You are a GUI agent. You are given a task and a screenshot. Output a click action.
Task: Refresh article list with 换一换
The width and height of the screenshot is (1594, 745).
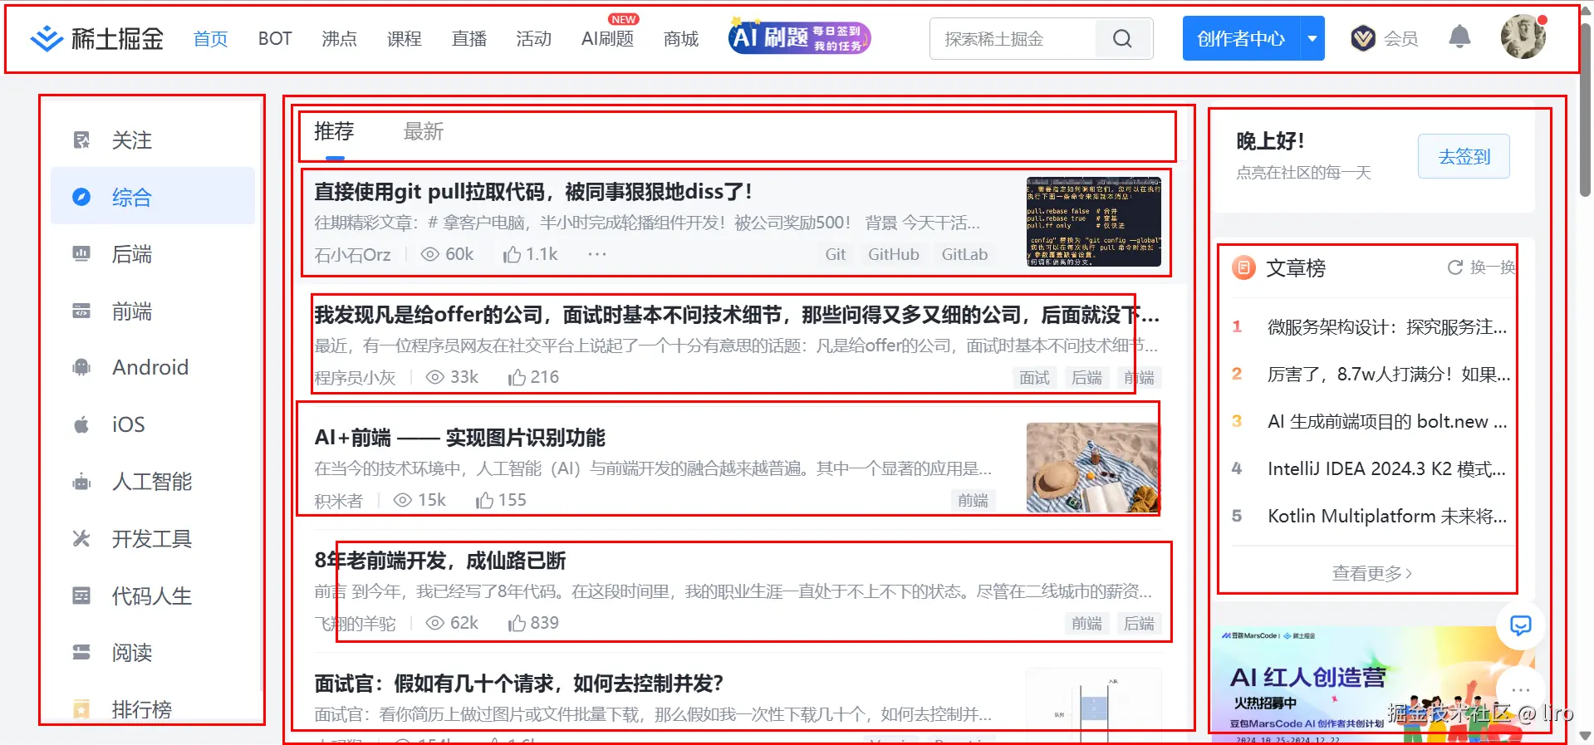click(x=1482, y=267)
